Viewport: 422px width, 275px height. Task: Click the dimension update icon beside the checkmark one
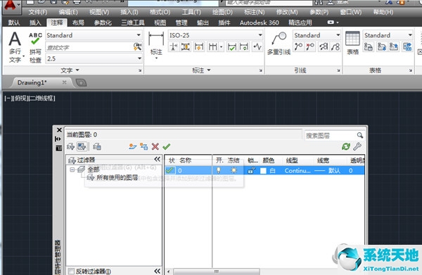(244, 47)
